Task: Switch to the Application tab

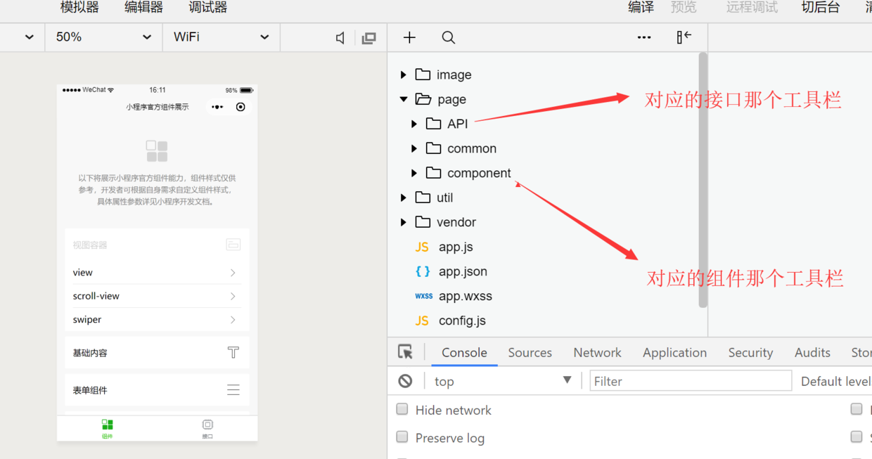Action: [x=674, y=352]
